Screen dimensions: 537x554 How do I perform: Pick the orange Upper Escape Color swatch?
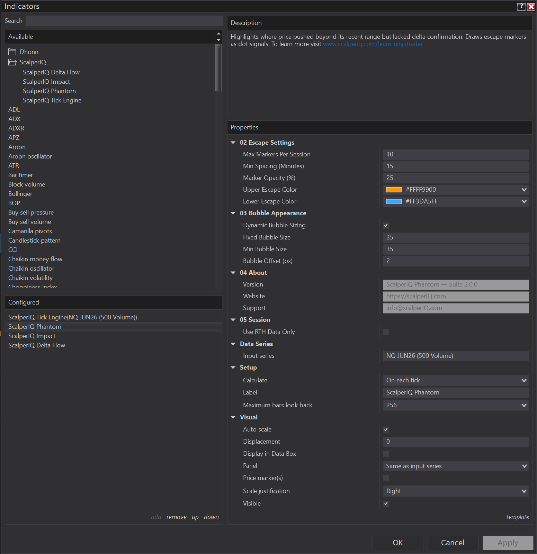tap(394, 190)
